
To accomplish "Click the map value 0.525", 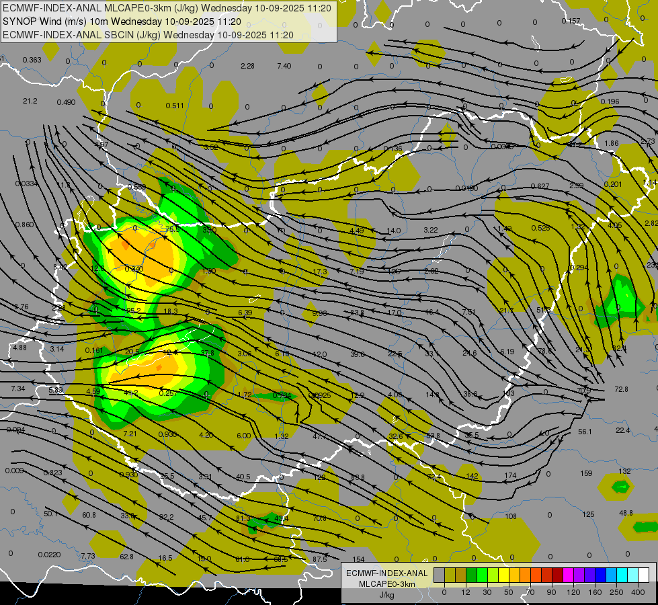I will pos(540,228).
